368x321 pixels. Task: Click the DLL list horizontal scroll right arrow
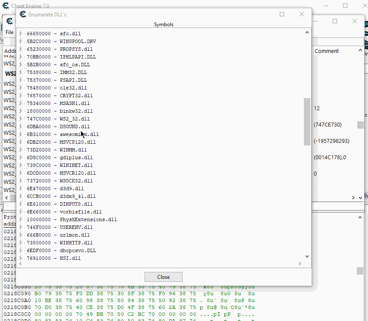300,263
